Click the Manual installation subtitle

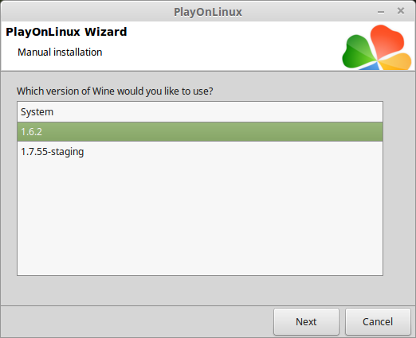[60, 52]
